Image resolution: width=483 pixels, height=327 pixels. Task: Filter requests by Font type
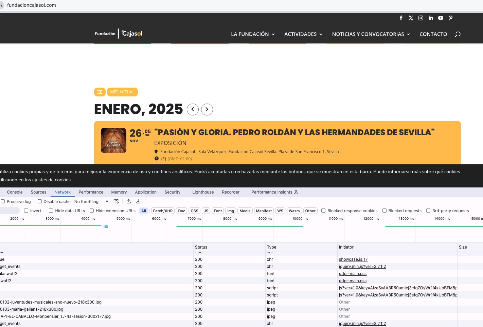[x=218, y=211]
